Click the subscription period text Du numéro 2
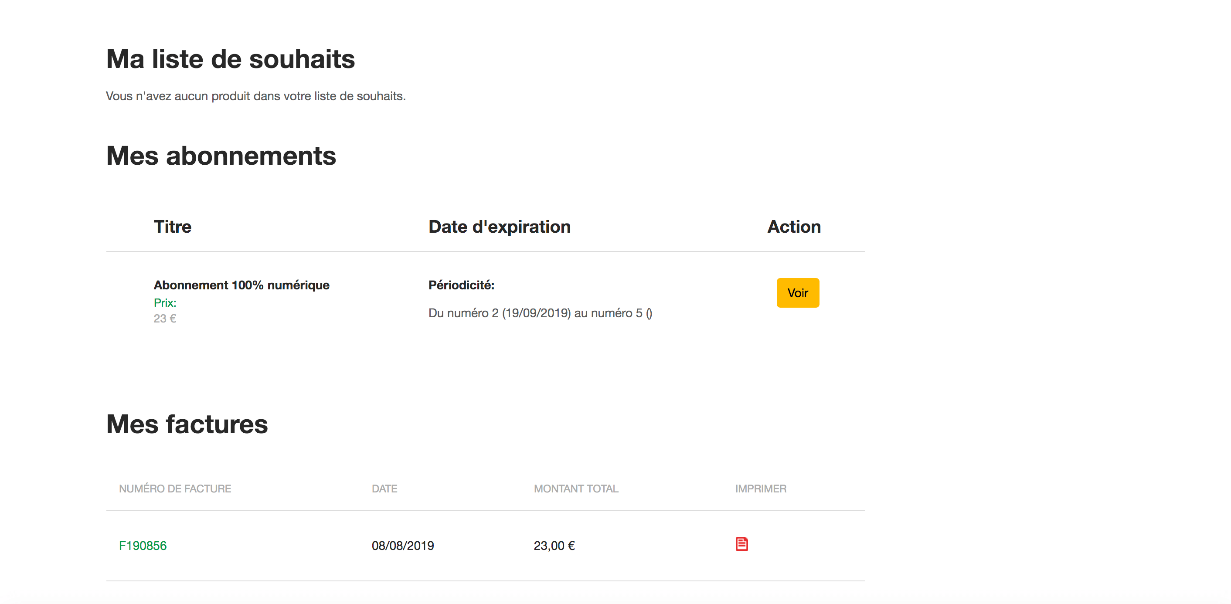The height and width of the screenshot is (604, 1231). point(540,313)
